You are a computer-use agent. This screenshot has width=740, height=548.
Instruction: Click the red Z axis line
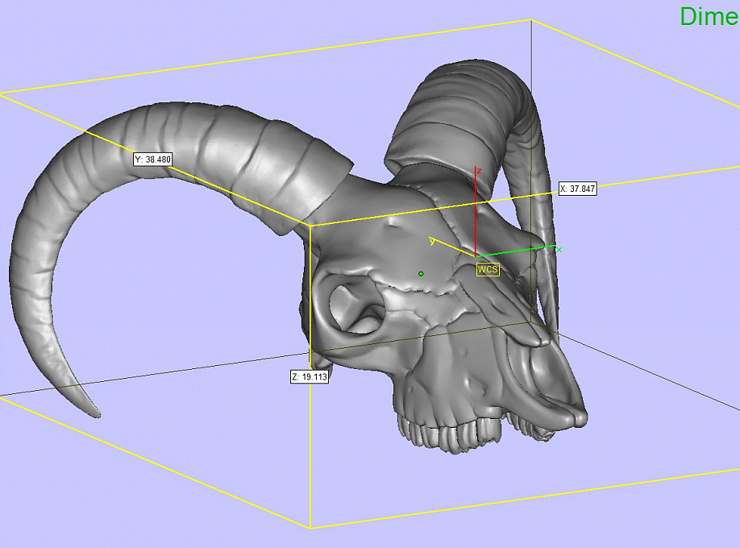point(476,211)
